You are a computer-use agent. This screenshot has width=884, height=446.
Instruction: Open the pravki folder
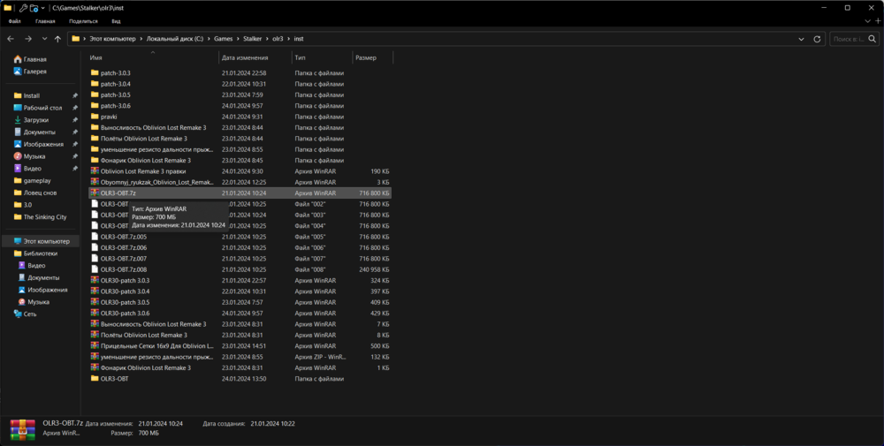(108, 117)
